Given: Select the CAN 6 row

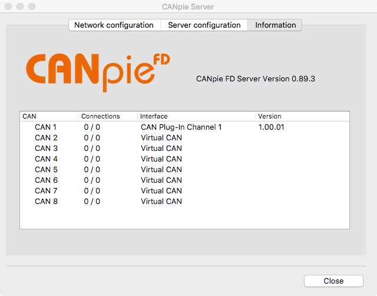Looking at the screenshot, I should point(184,180).
